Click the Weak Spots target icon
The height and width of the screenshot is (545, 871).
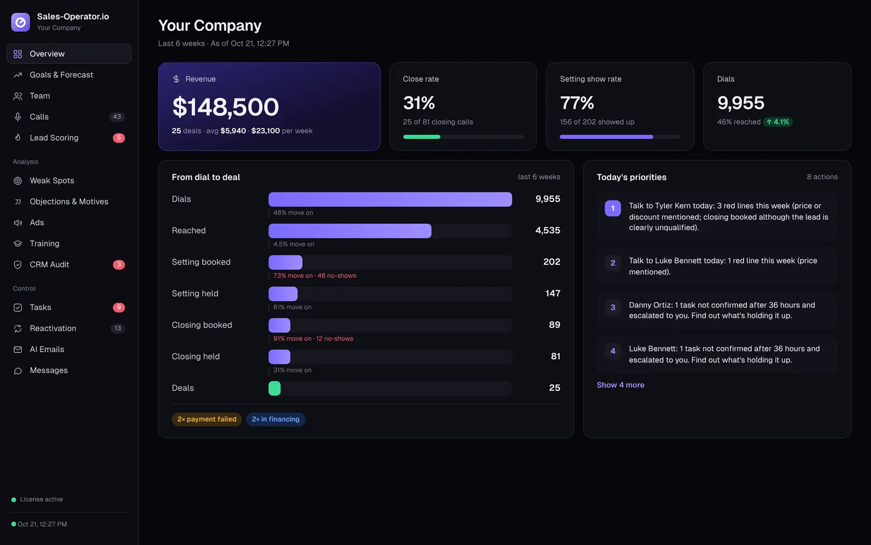[x=18, y=181]
